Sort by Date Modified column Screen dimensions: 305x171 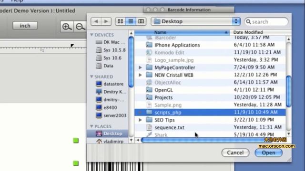coord(260,32)
